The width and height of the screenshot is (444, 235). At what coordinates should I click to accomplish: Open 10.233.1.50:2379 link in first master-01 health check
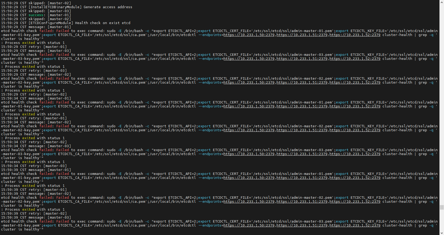(249, 35)
